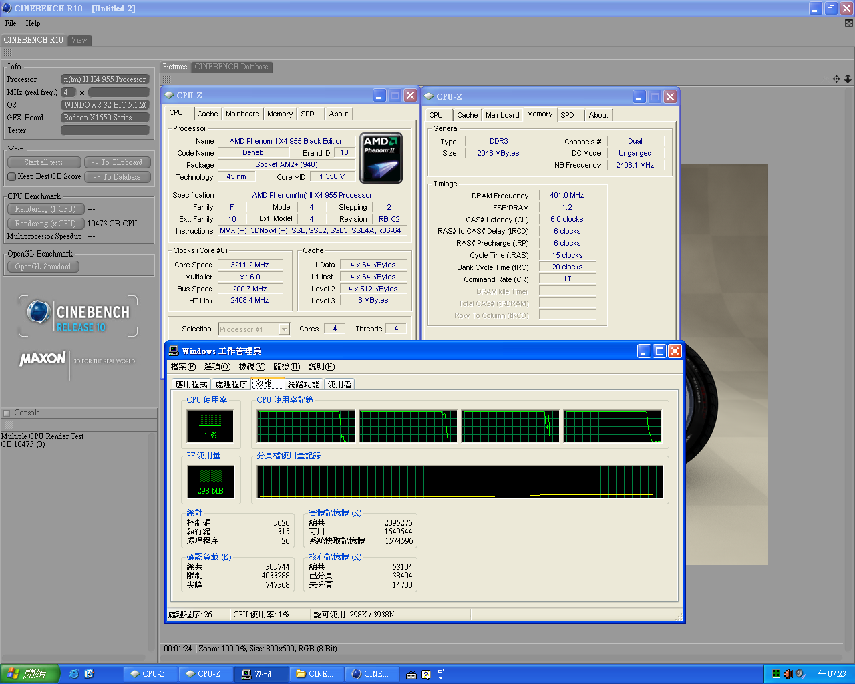Viewport: 855px width, 684px height.
Task: Click the GFX-Board Radeon X1650 Series field
Action: point(105,118)
